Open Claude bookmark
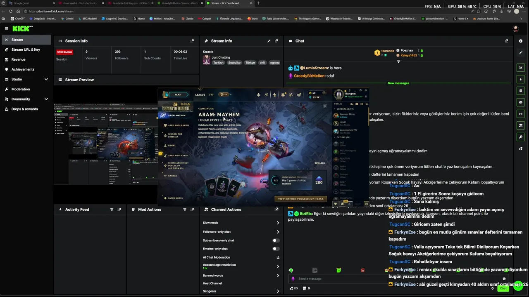The width and height of the screenshot is (529, 297). (187, 19)
